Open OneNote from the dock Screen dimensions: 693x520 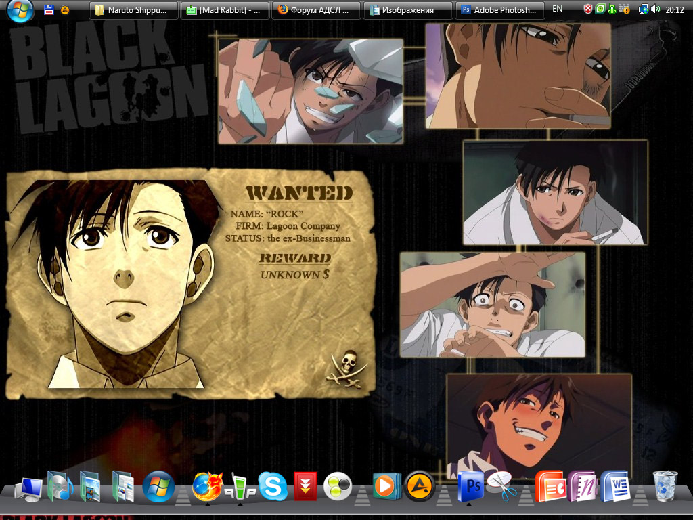(x=582, y=486)
